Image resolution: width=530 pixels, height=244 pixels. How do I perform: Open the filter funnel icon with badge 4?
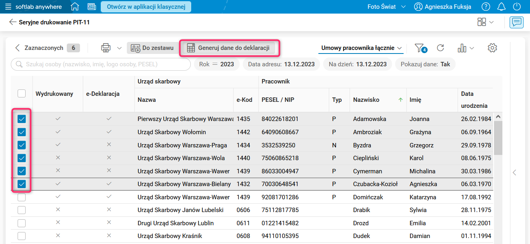[x=421, y=48]
